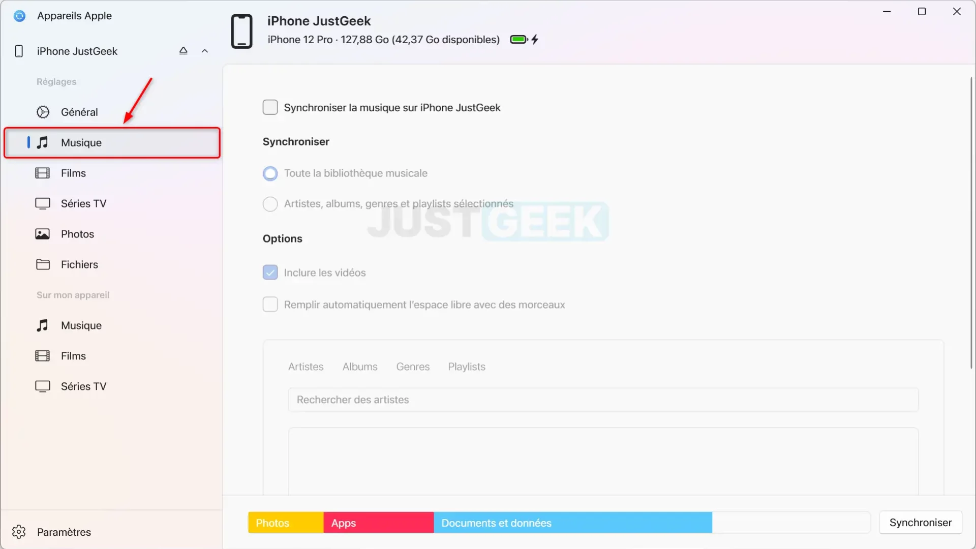Screen dimensions: 976x549
Task: Click the Films icon in sidebar
Action: point(42,173)
